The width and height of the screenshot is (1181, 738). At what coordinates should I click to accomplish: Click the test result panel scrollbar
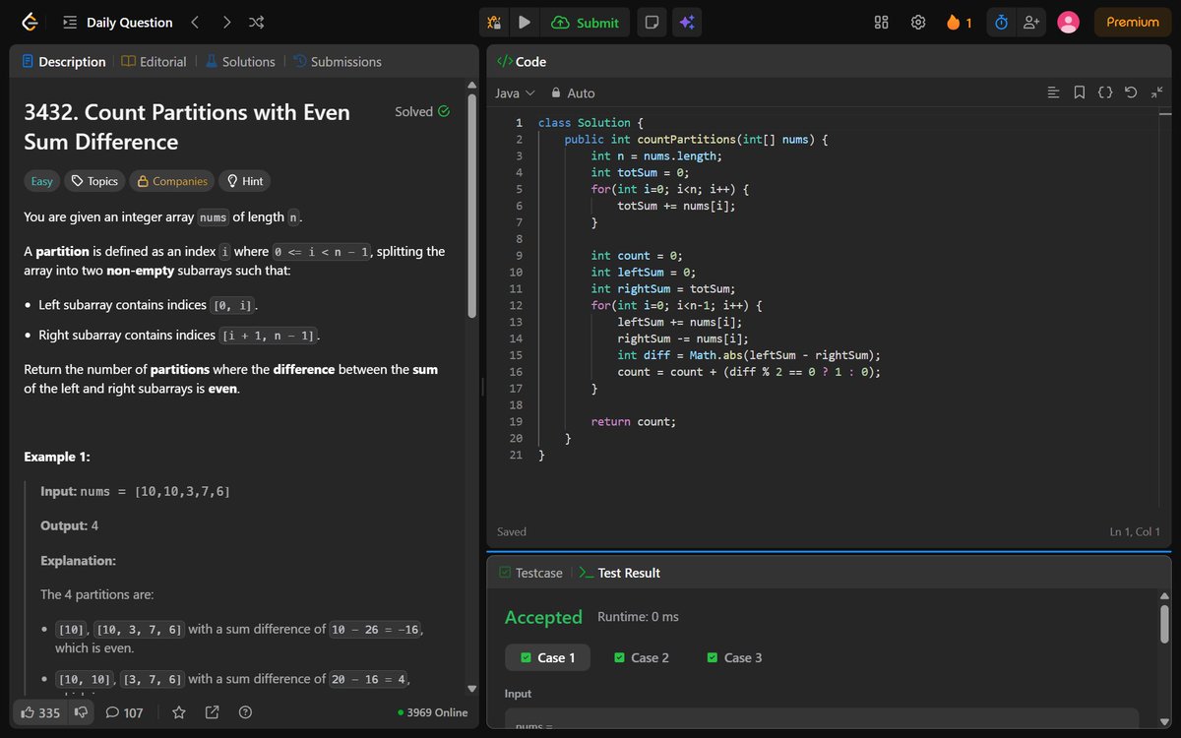pos(1164,623)
